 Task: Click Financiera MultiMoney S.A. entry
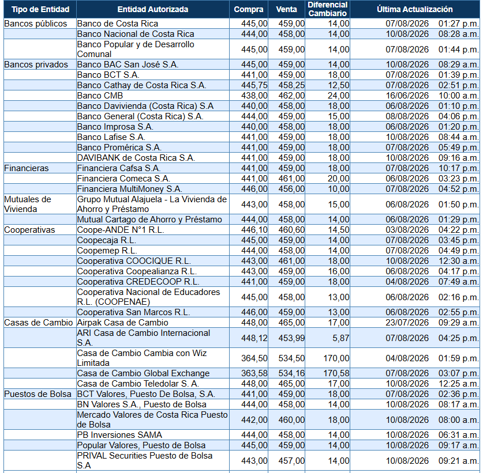tap(130, 189)
